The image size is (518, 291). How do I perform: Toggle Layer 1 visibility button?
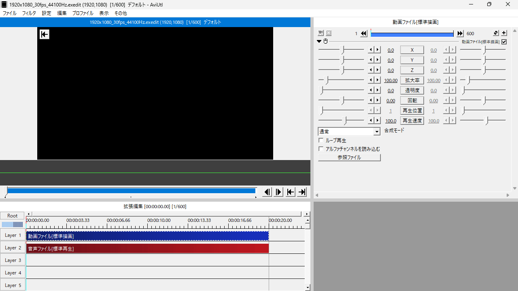(13, 235)
